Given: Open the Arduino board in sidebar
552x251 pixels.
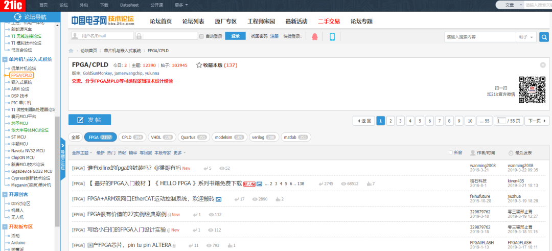Looking at the screenshot, I should tap(18, 242).
